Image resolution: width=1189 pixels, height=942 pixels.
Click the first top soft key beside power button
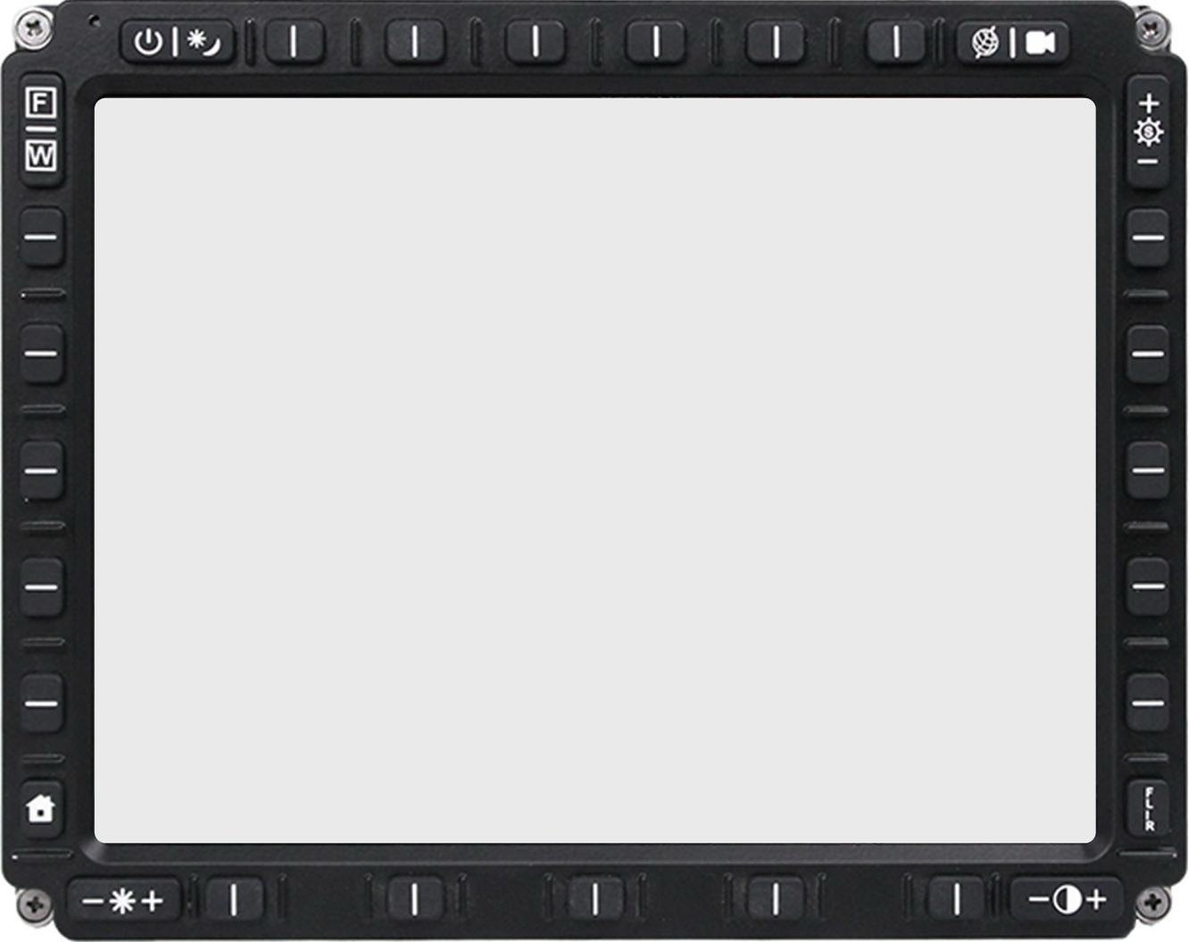tap(294, 42)
